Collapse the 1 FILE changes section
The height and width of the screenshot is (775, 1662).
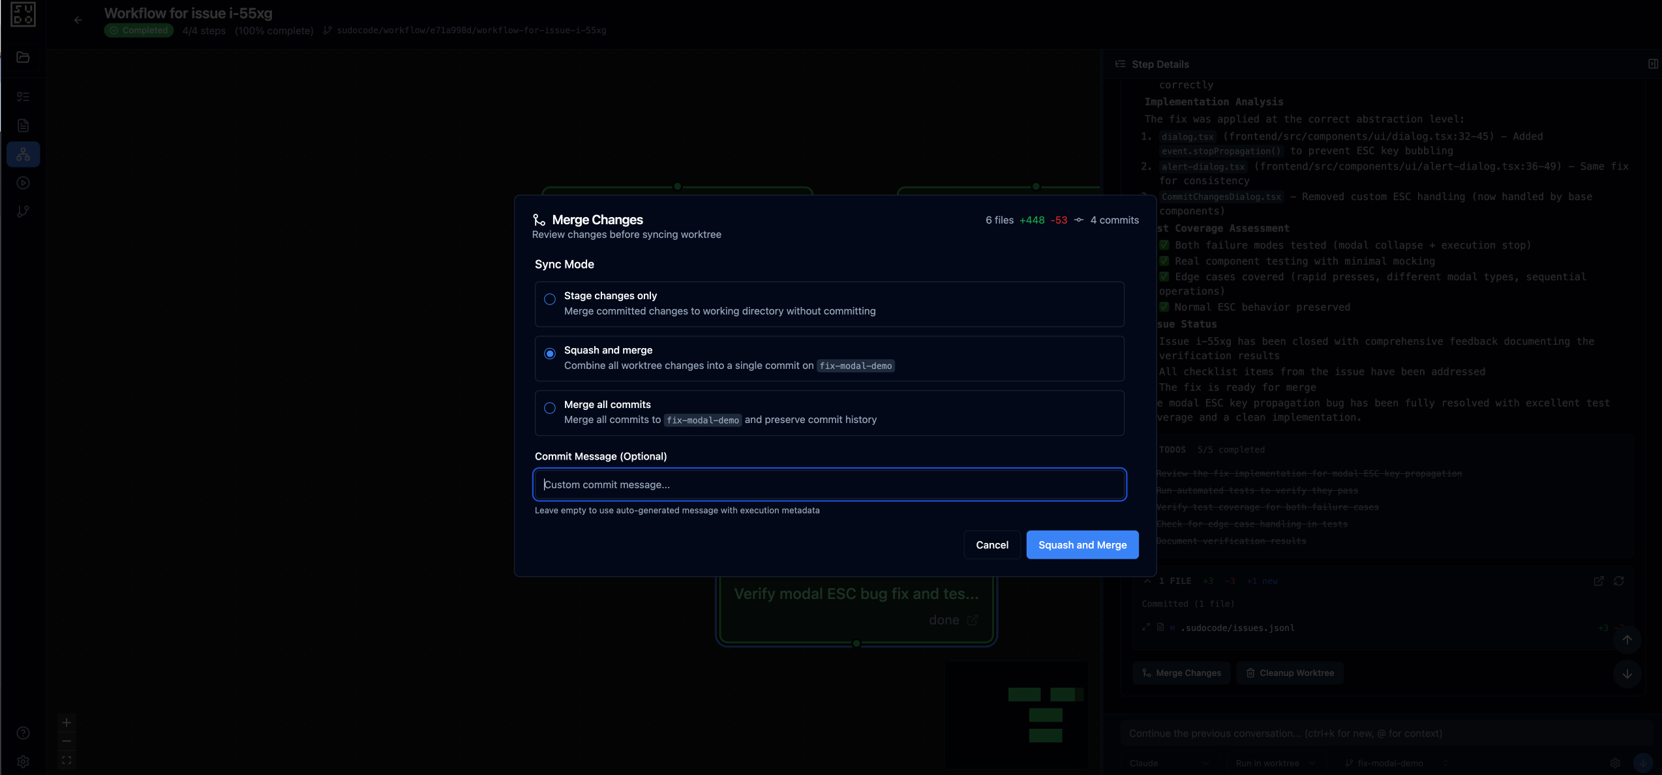pos(1147,581)
